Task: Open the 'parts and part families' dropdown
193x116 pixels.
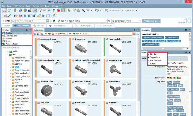Action: [x=140, y=21]
